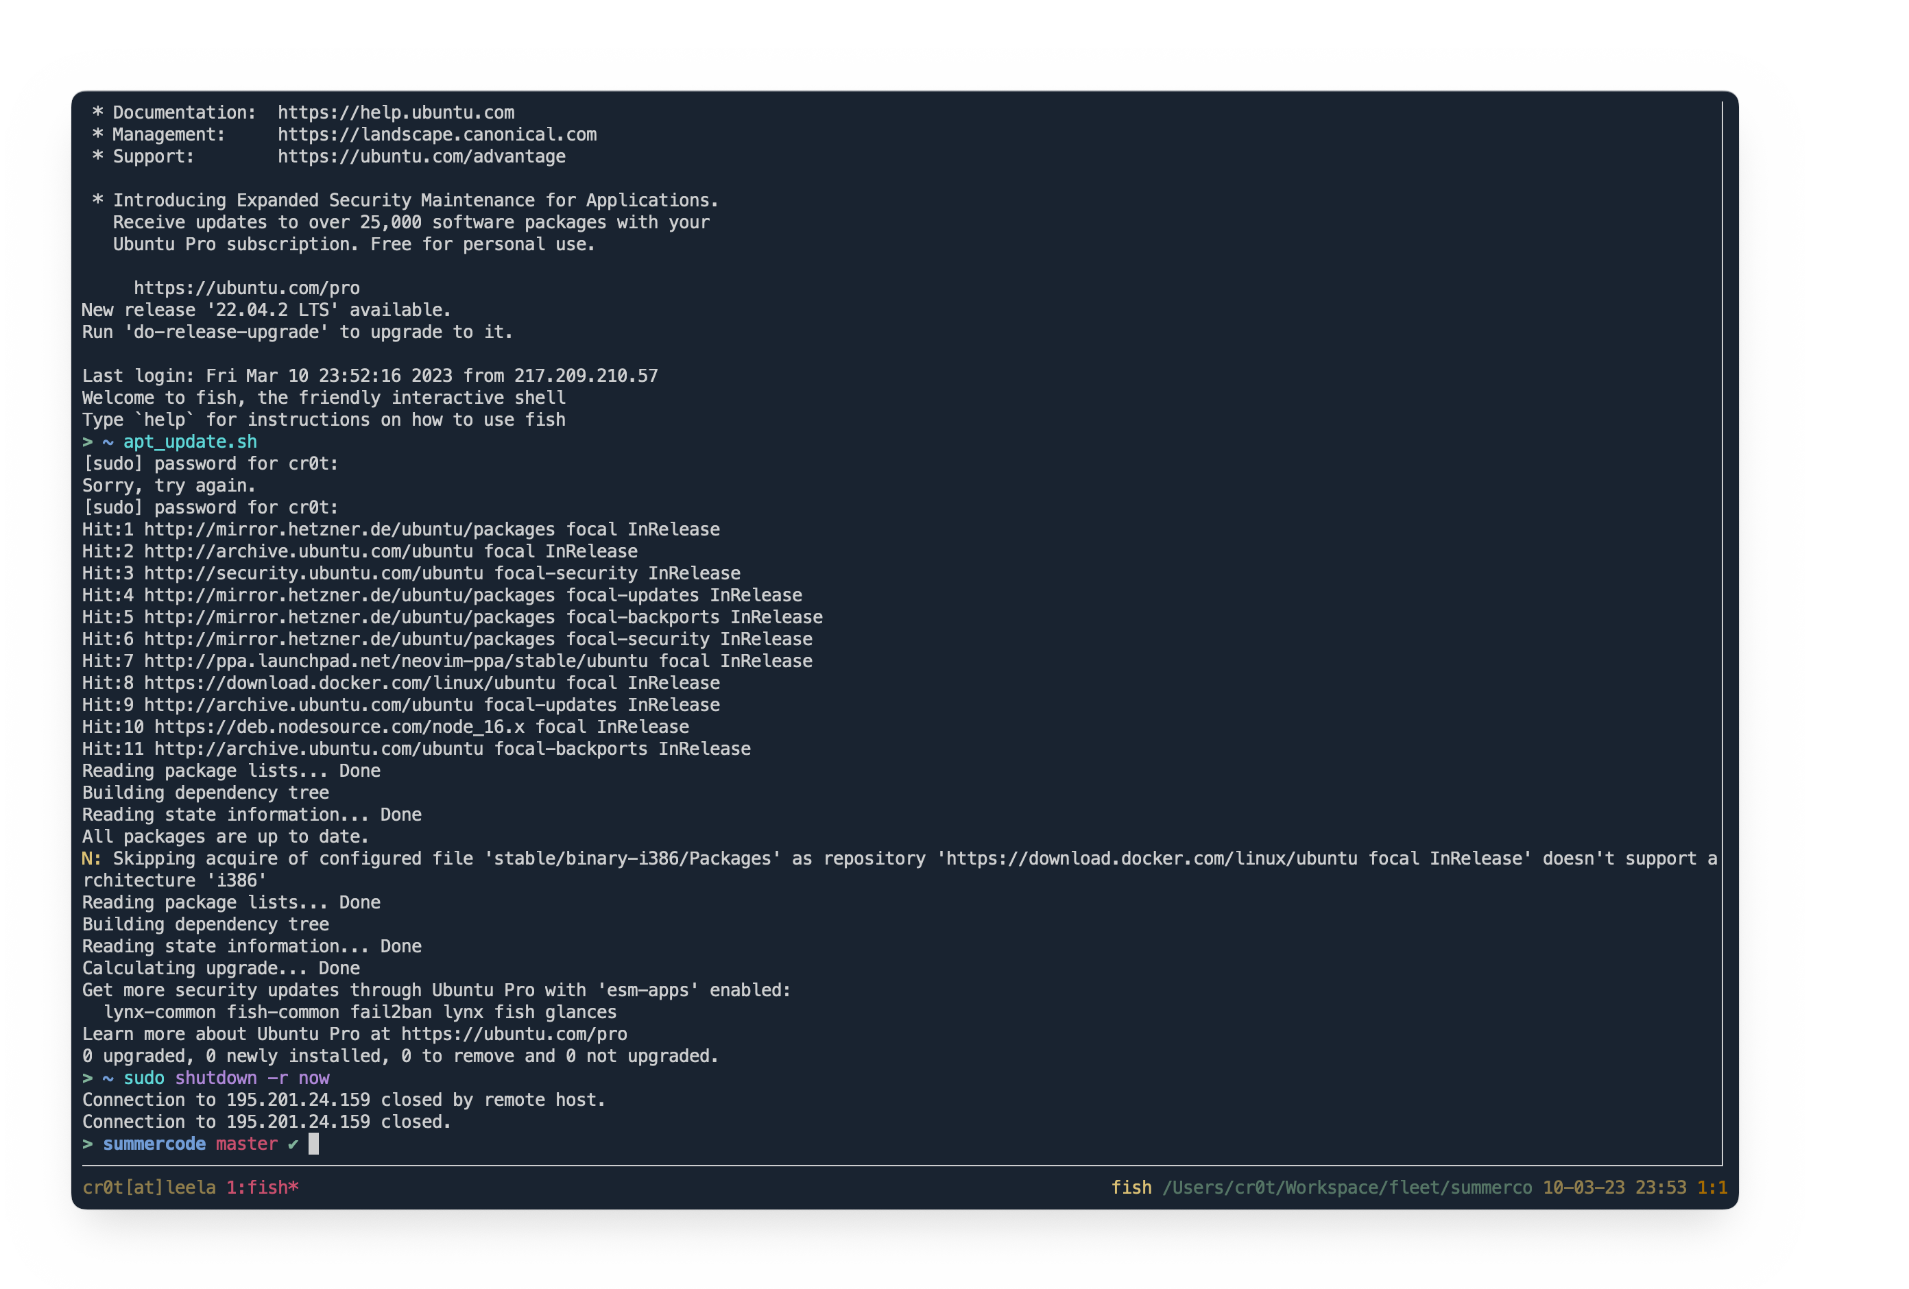This screenshot has width=1909, height=1289.
Task: Open the https://landscape.canonical.com management link
Action: tap(437, 134)
